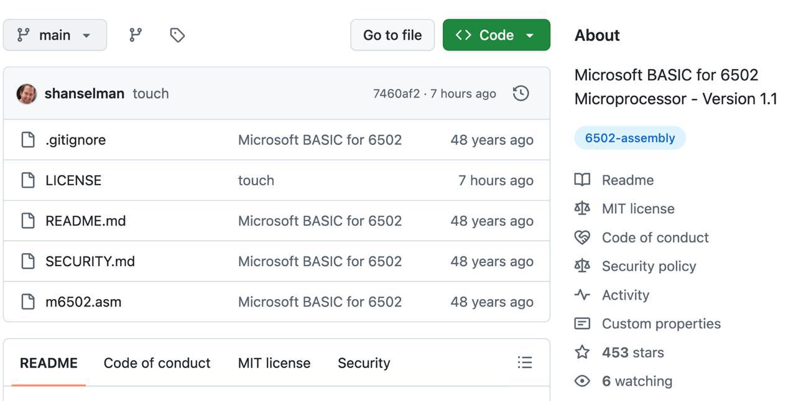
Task: Open the .gitignore row's commit message
Action: 320,140
